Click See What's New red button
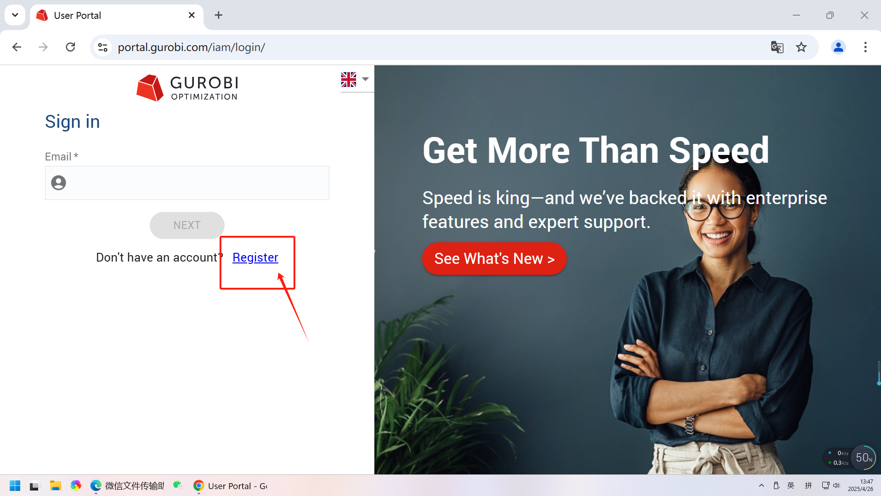This screenshot has width=881, height=496. click(x=494, y=259)
